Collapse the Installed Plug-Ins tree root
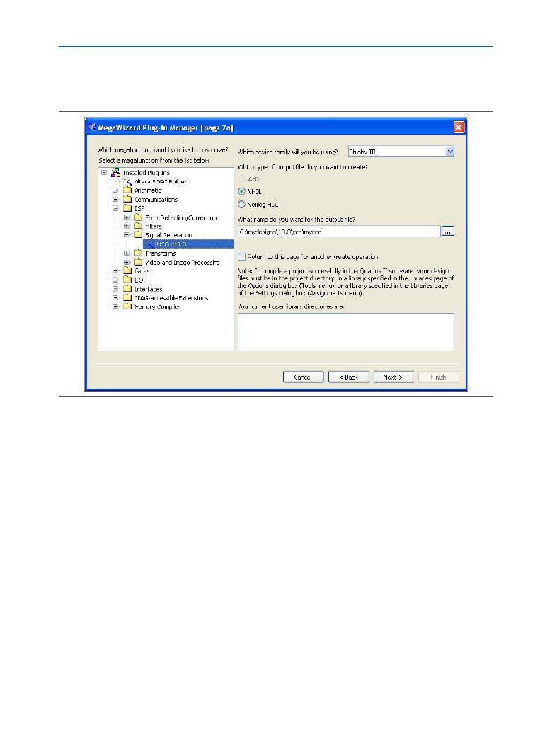 pyautogui.click(x=104, y=172)
